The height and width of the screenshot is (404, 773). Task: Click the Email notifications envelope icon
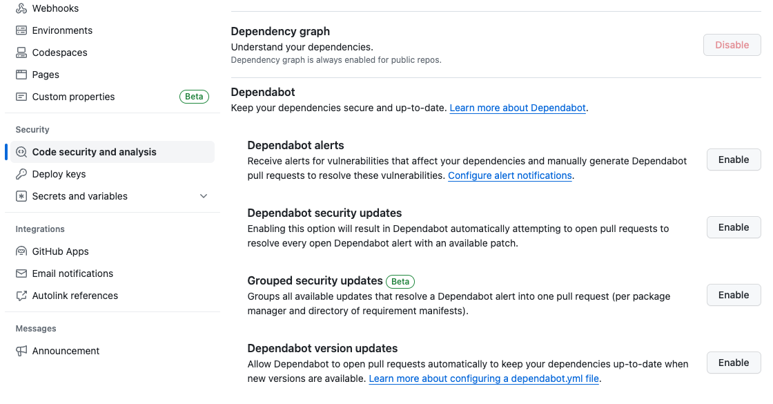point(20,273)
